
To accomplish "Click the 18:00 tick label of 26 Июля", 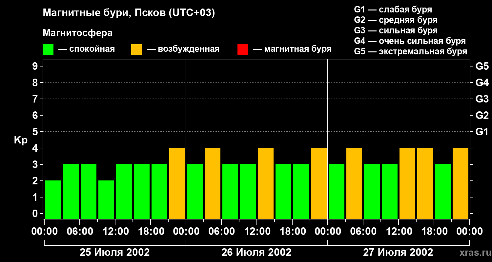I will click(292, 232).
